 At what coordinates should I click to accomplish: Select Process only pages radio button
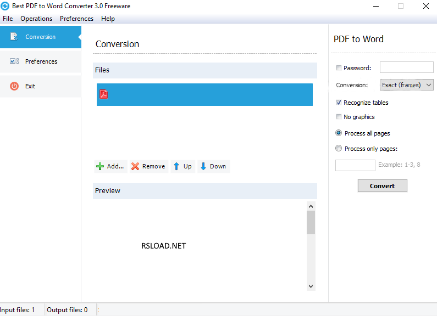(339, 148)
